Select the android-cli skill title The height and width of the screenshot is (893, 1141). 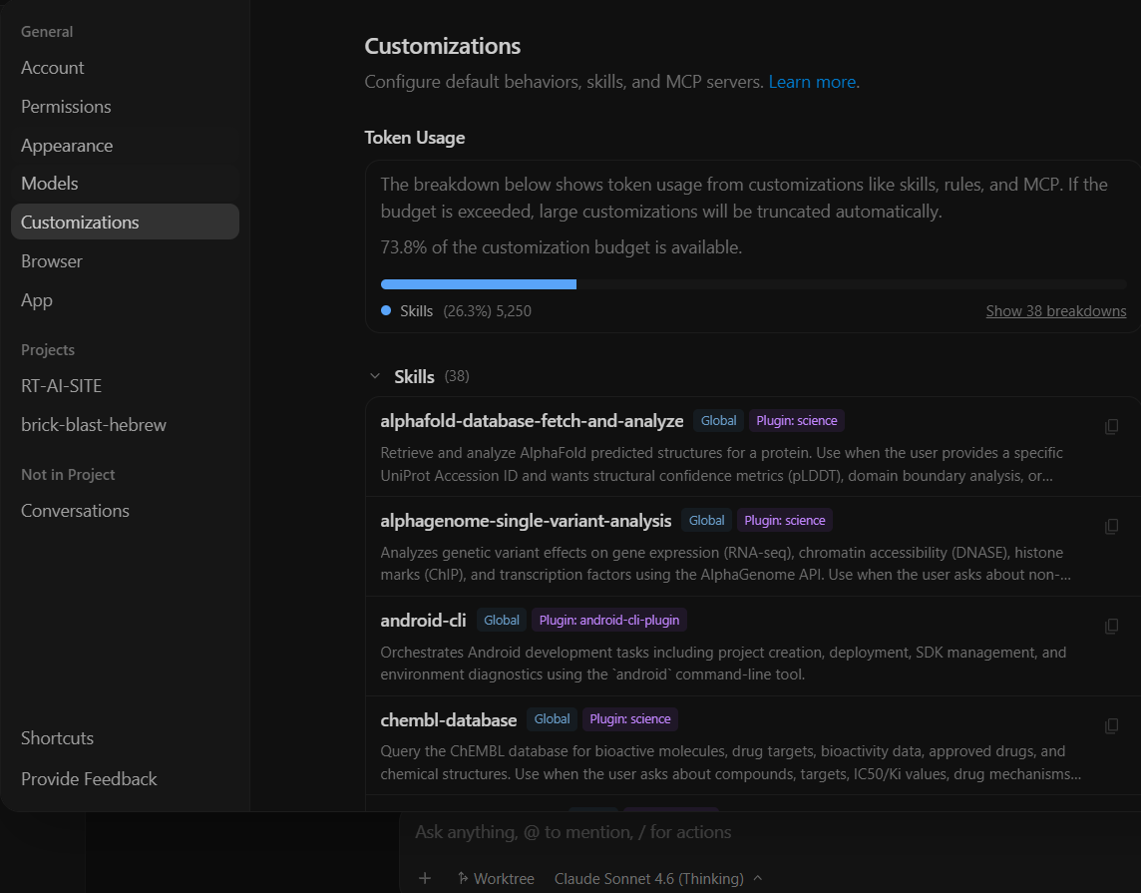pyautogui.click(x=423, y=620)
